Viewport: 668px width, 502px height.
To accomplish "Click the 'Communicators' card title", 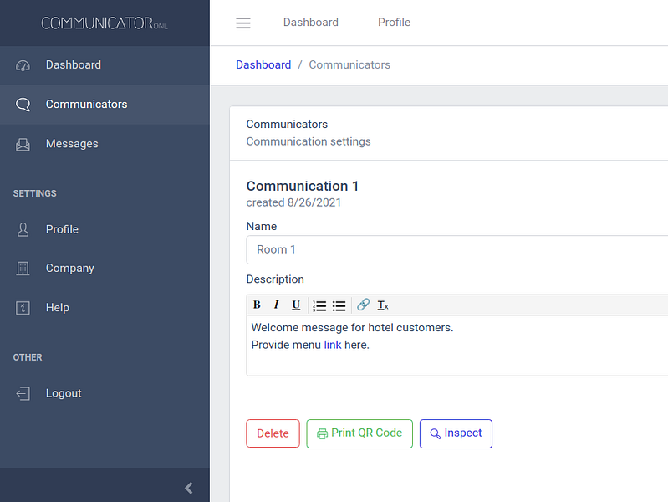I will [x=287, y=125].
